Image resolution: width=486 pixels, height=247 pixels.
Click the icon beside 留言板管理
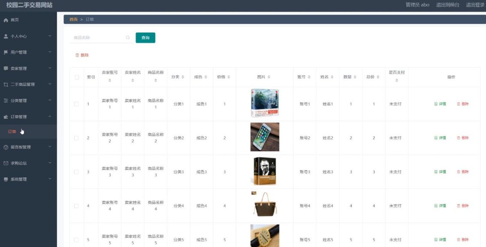(x=6, y=147)
